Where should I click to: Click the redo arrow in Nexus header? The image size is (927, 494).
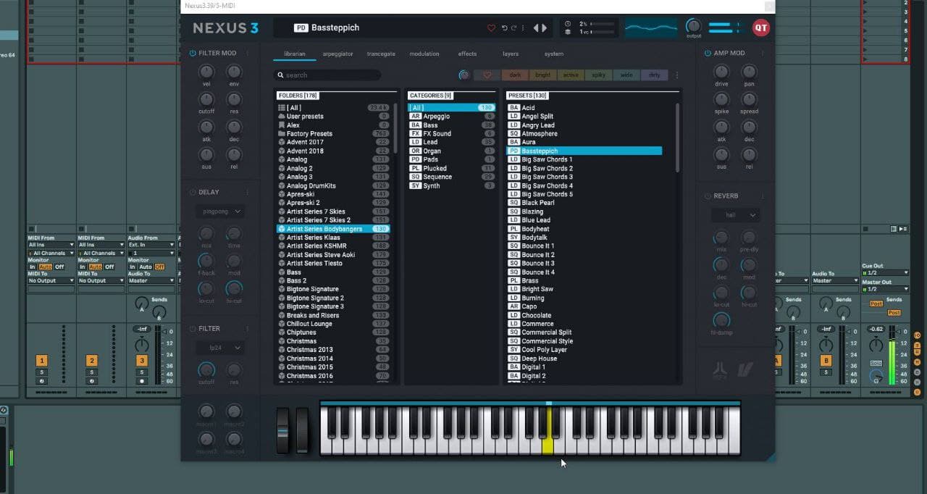click(x=513, y=28)
